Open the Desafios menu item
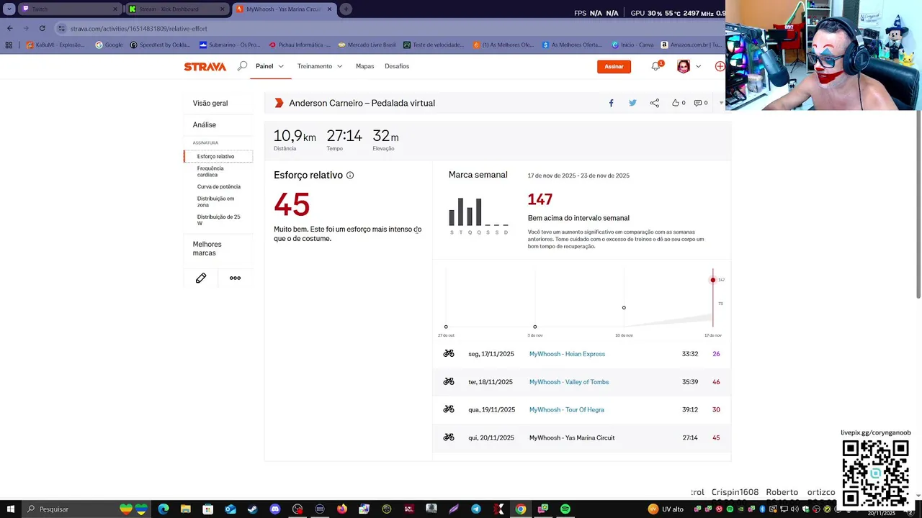 397,66
